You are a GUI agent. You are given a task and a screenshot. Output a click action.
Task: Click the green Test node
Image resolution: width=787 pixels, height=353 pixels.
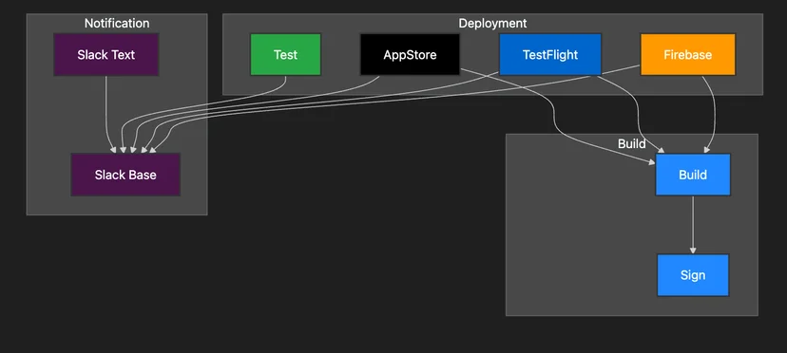[x=285, y=55]
